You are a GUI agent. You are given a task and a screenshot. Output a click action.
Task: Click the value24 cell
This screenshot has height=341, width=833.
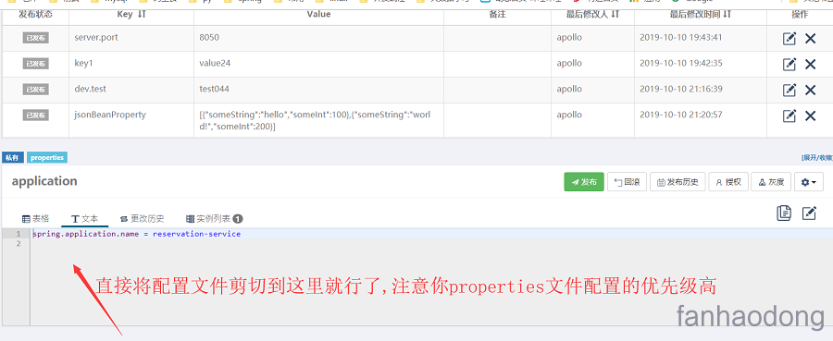coord(318,64)
